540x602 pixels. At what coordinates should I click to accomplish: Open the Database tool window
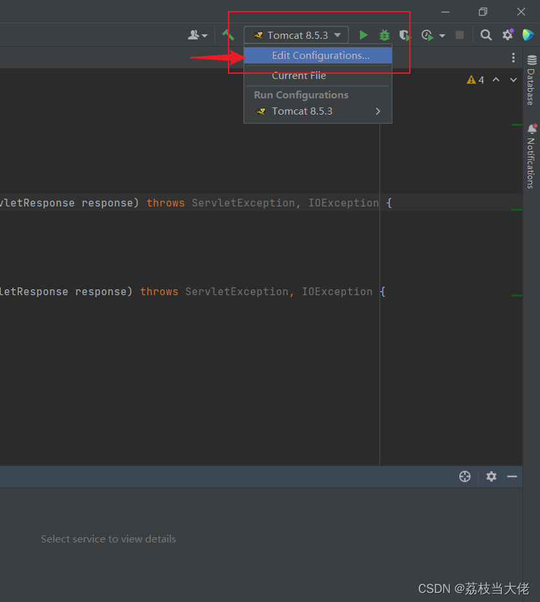[x=532, y=80]
